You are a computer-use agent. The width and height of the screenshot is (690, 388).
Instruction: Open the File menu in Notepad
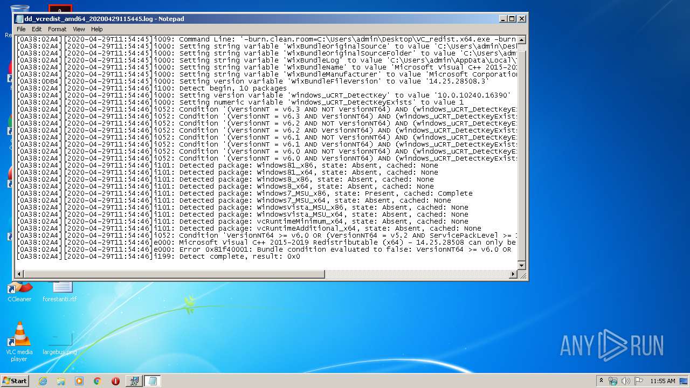click(x=21, y=29)
